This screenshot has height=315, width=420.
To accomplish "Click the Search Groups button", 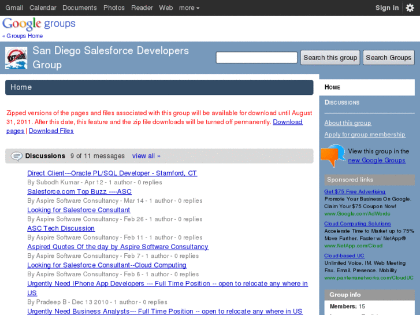I will (389, 58).
